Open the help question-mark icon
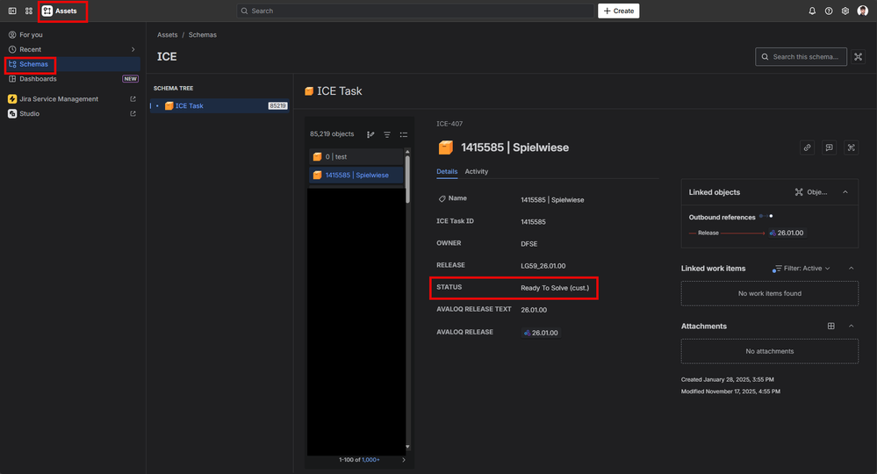The height and width of the screenshot is (474, 877). [829, 11]
